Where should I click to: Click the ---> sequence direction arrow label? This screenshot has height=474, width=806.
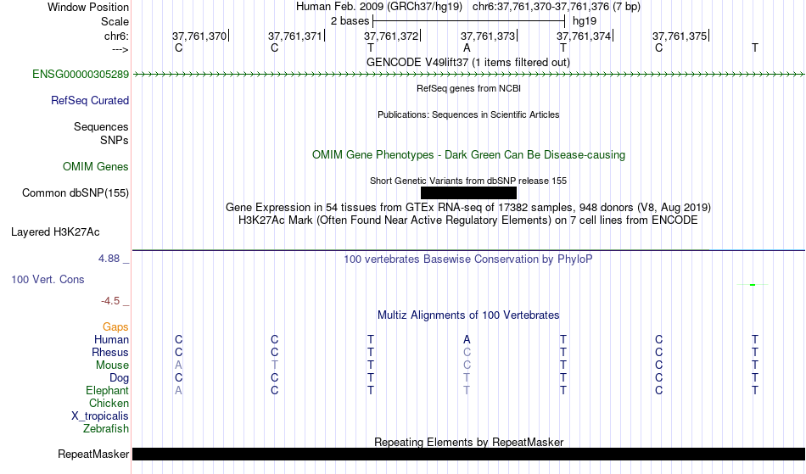(120, 50)
